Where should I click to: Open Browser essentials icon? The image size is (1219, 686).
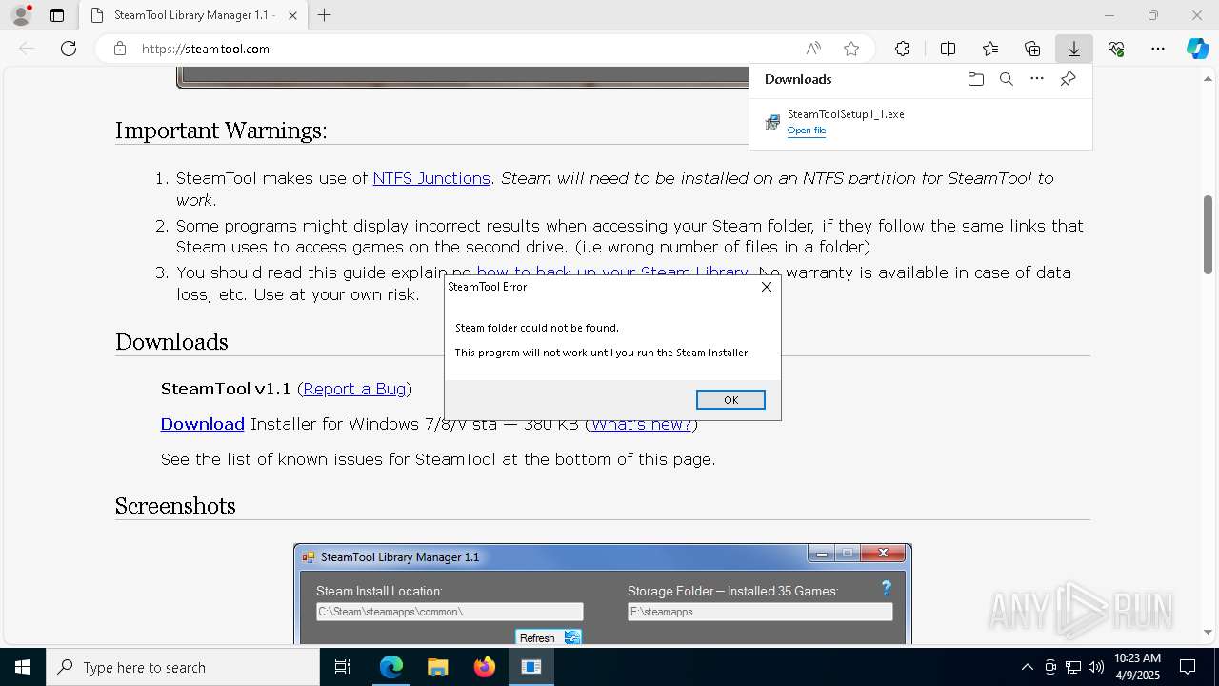pyautogui.click(x=1116, y=49)
